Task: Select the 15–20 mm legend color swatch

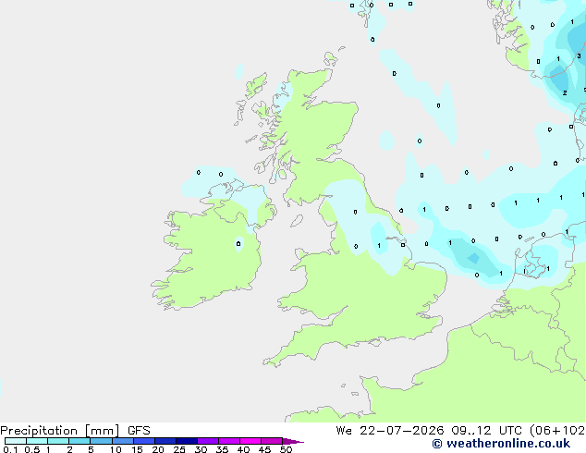Action: click(144, 441)
